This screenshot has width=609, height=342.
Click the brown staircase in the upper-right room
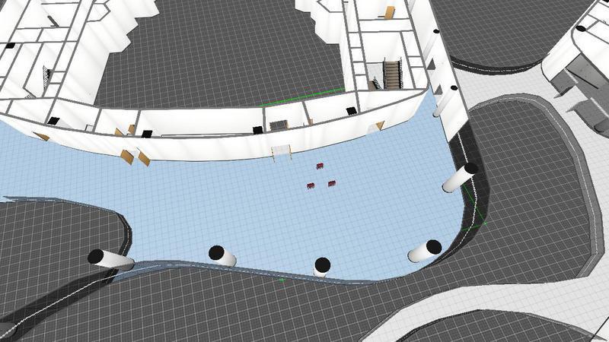(393, 74)
